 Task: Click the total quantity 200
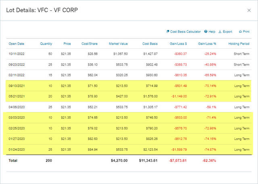tap(49, 161)
